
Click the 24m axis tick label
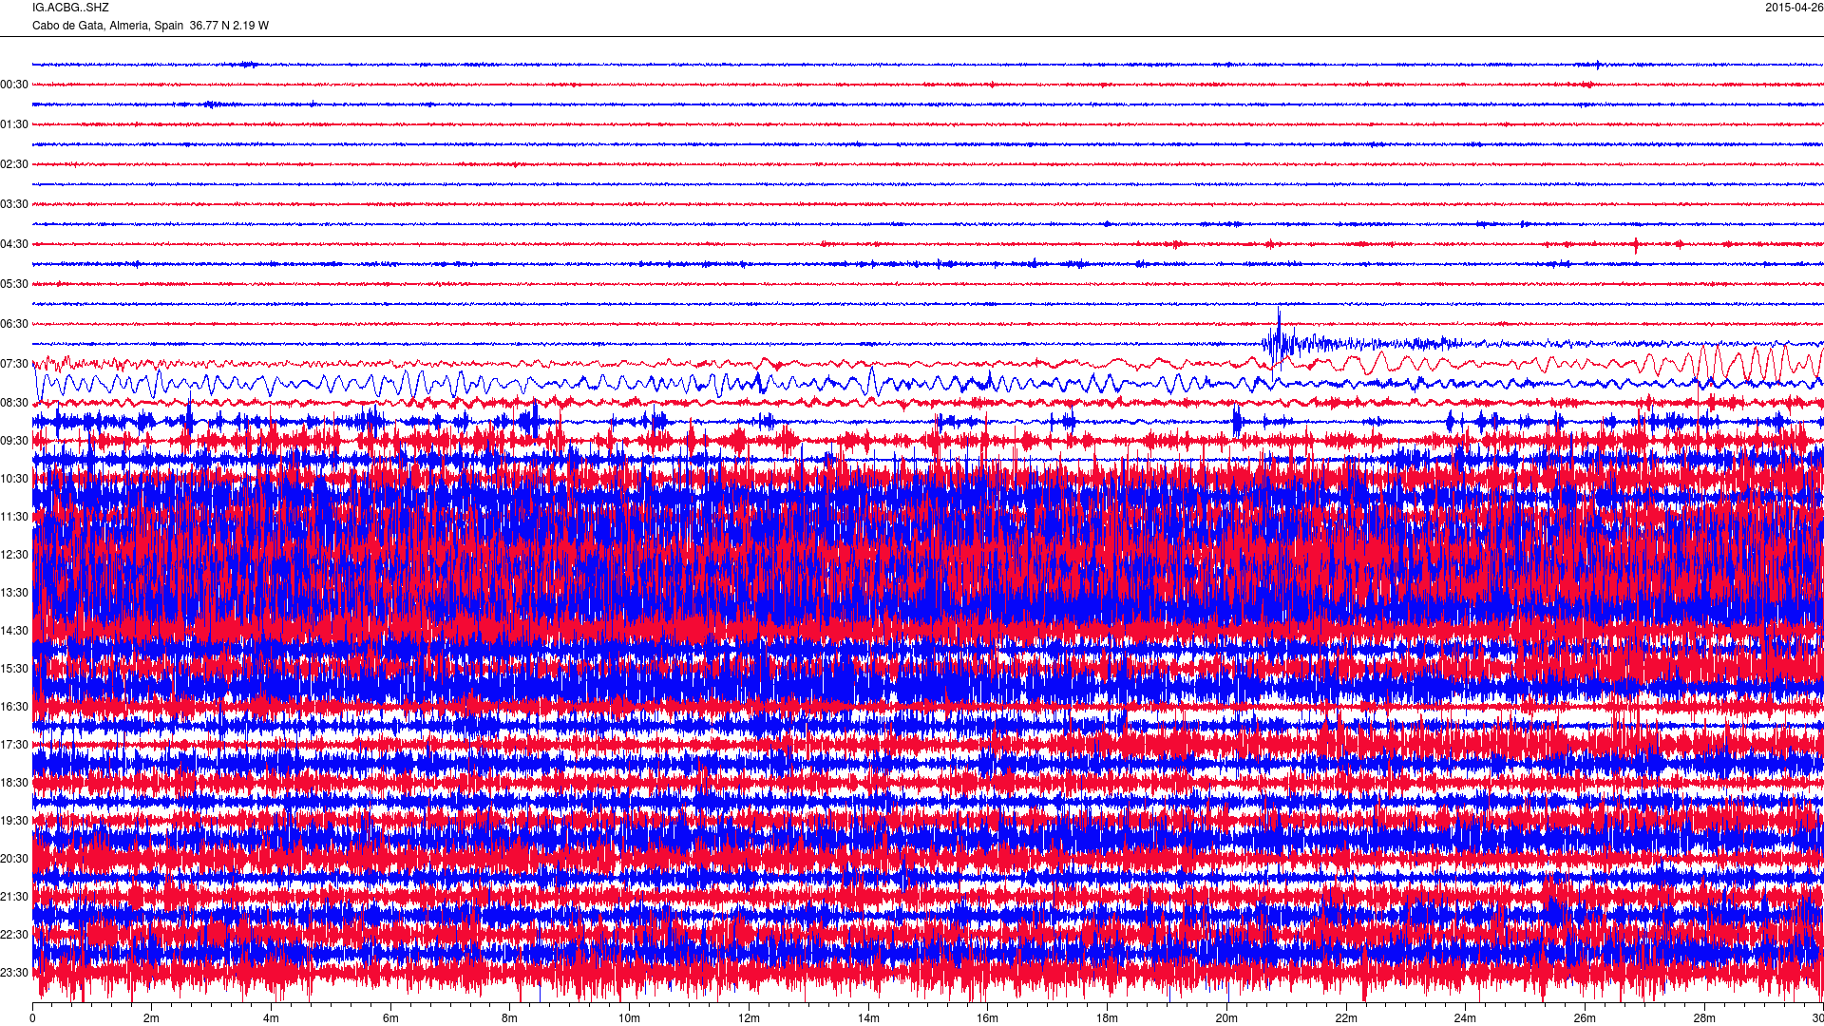[x=1465, y=1018]
